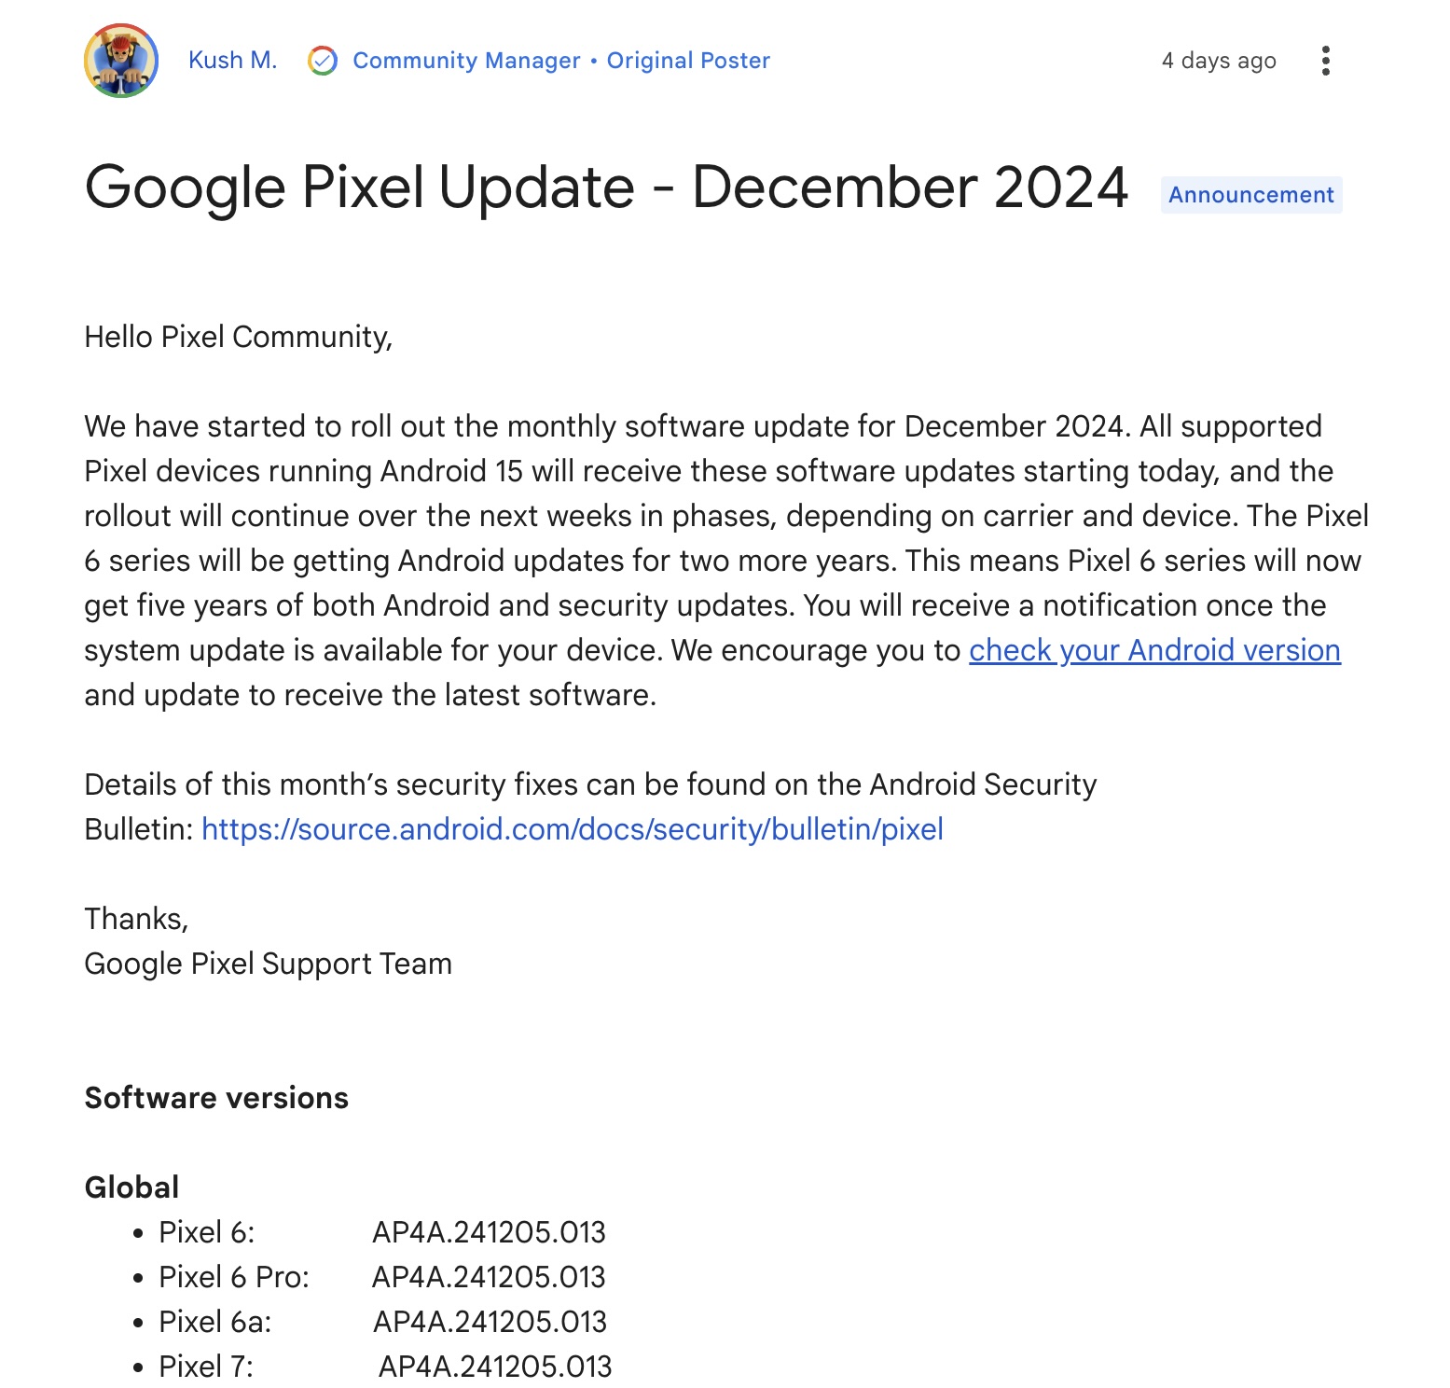Viewport: 1450px width, 1388px height.
Task: Click the 4 days ago timestamp
Action: tap(1218, 60)
